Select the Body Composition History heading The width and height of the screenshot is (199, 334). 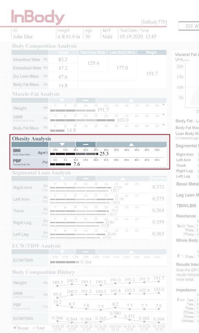43,272
